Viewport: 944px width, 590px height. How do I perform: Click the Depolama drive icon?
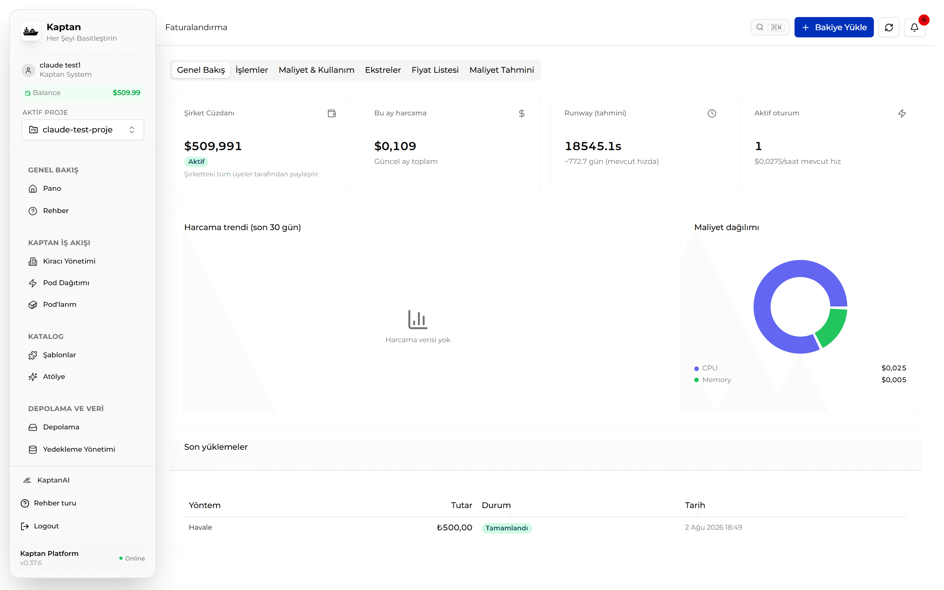click(33, 427)
